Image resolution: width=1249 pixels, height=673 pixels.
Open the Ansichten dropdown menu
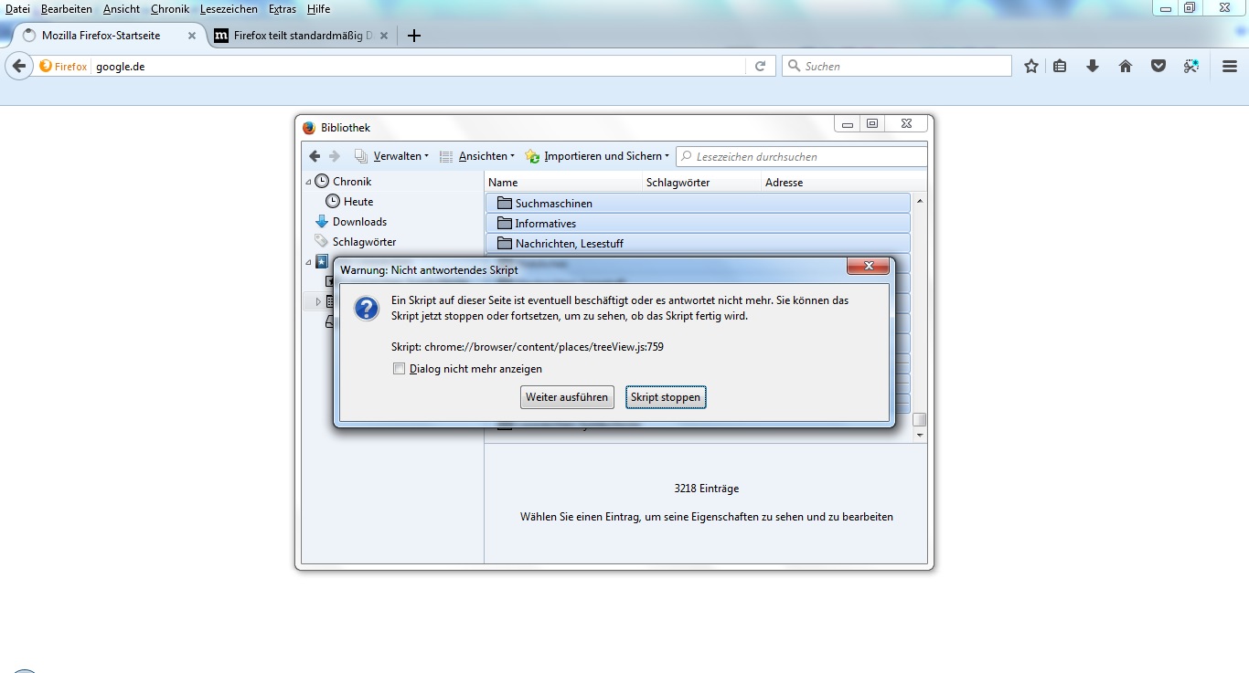pos(477,156)
